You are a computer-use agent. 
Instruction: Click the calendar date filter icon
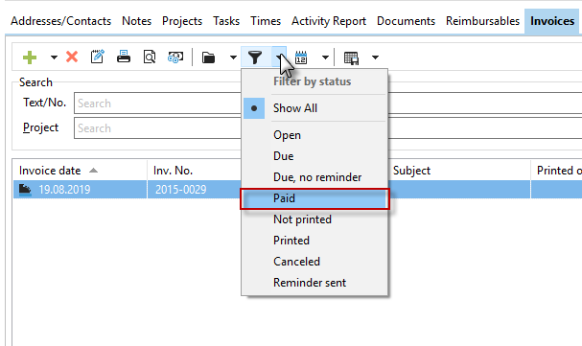tap(301, 58)
